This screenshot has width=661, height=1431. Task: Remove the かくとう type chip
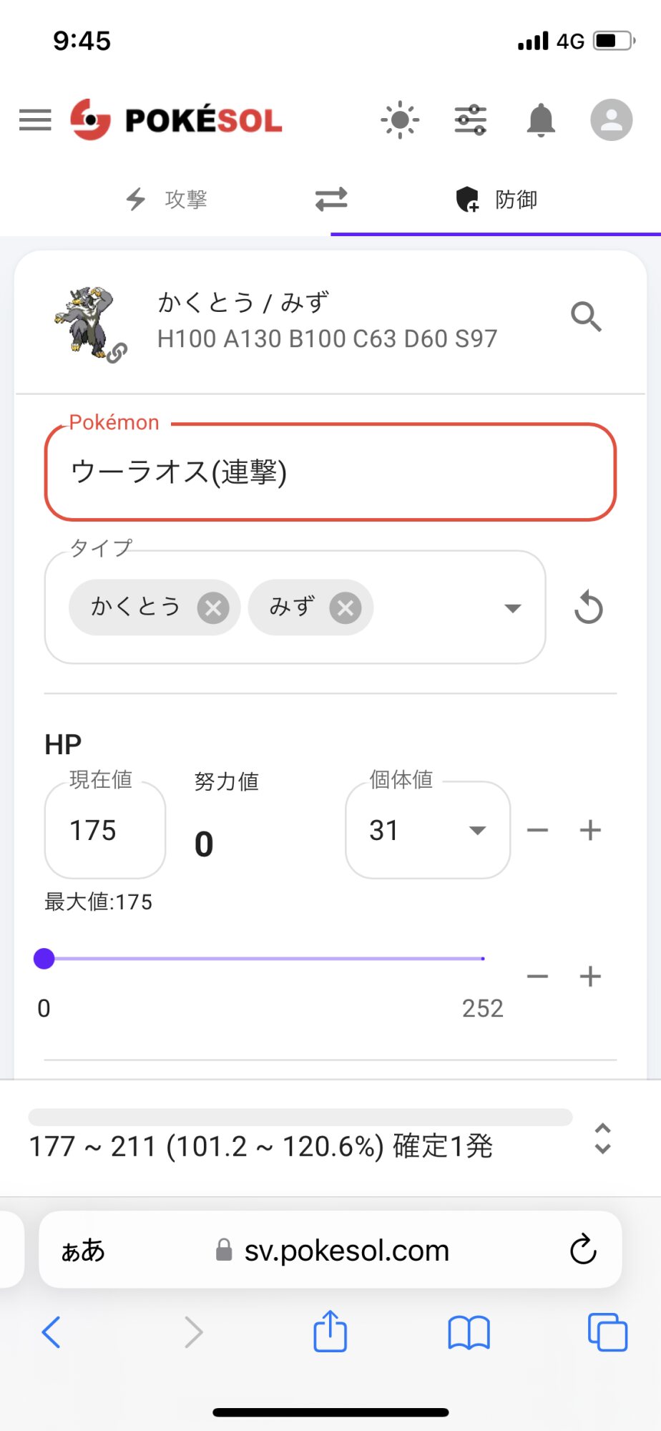coord(213,608)
